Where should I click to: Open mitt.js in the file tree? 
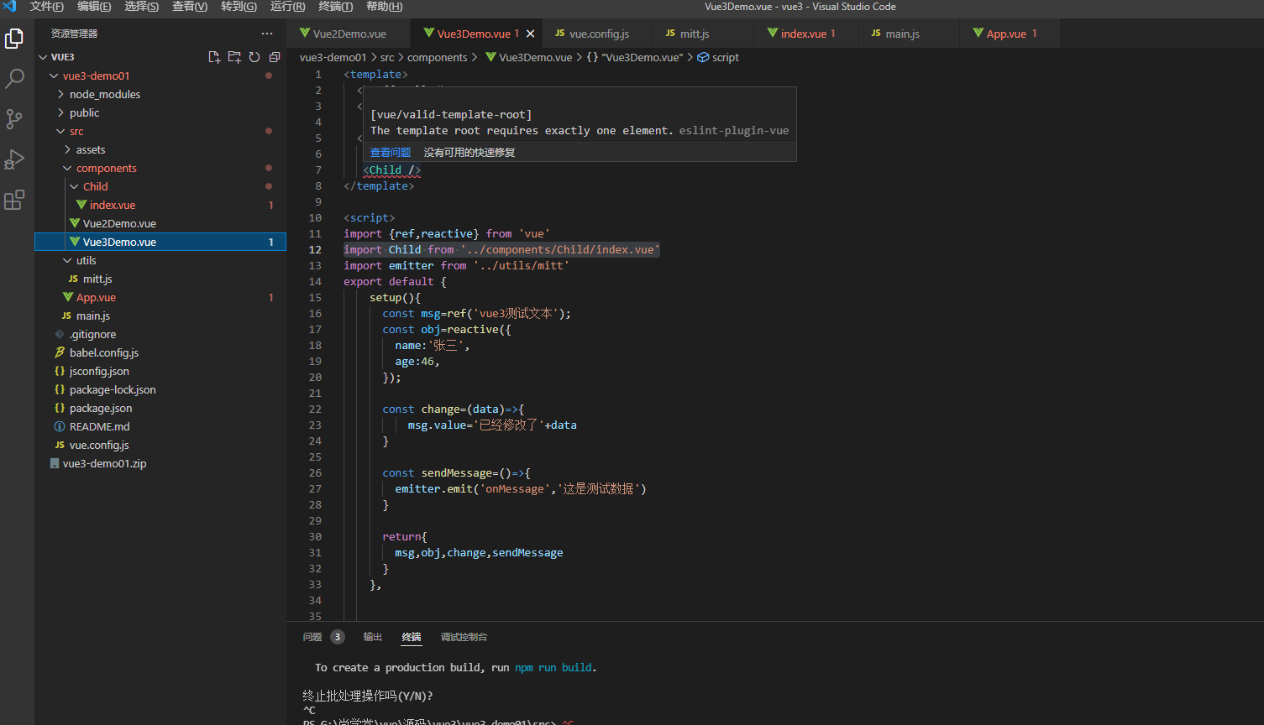97,279
